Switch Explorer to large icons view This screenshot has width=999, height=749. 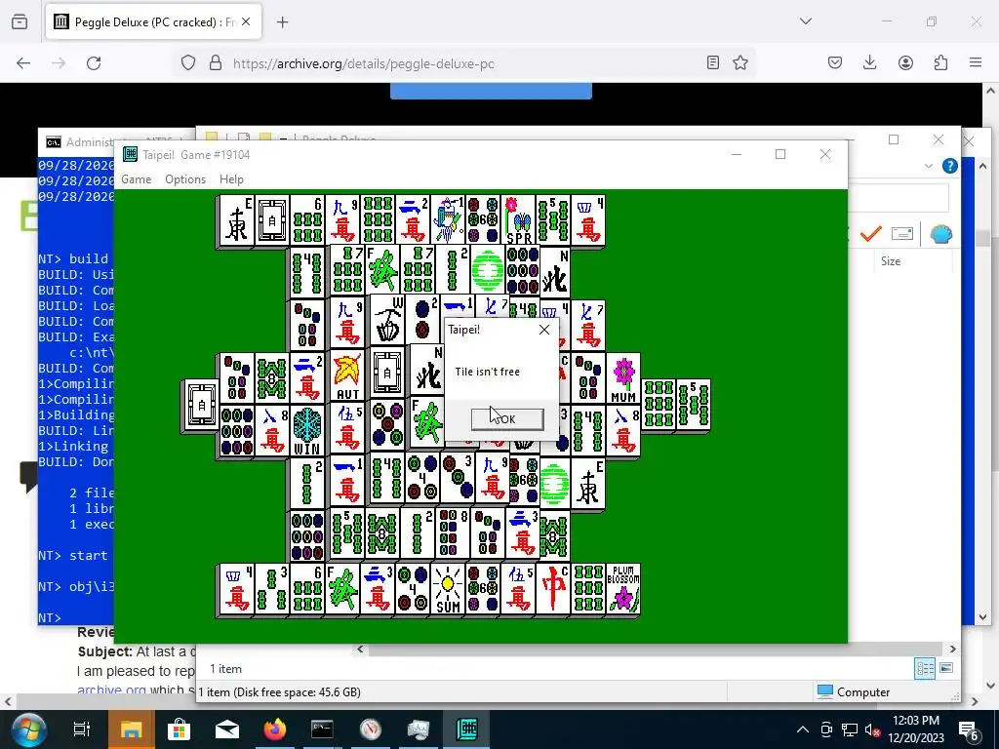[946, 668]
